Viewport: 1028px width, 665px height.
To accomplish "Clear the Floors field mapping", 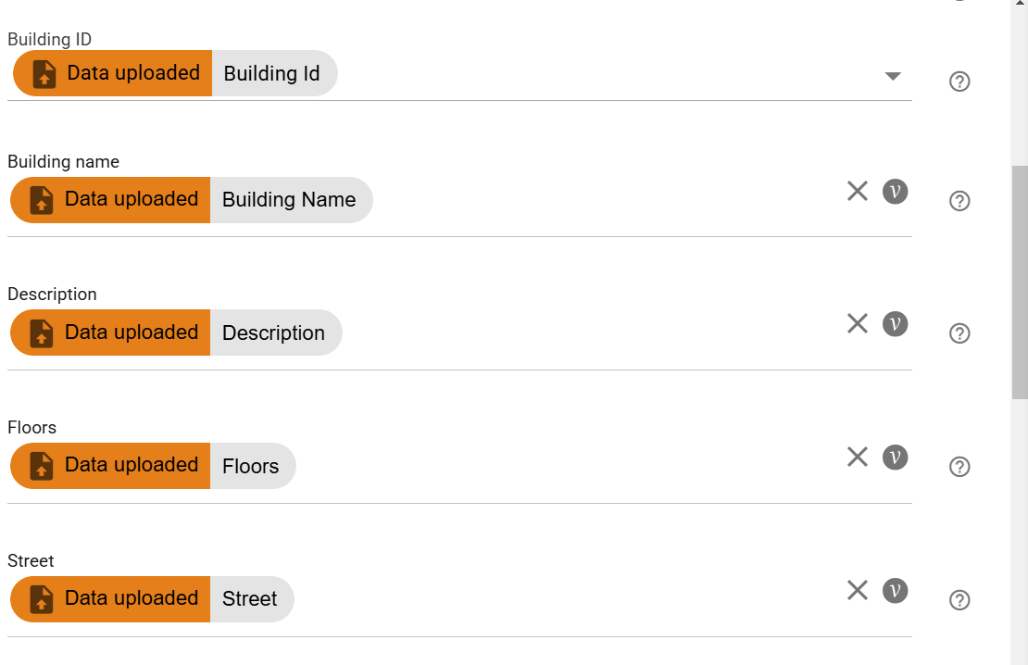I will coord(858,458).
